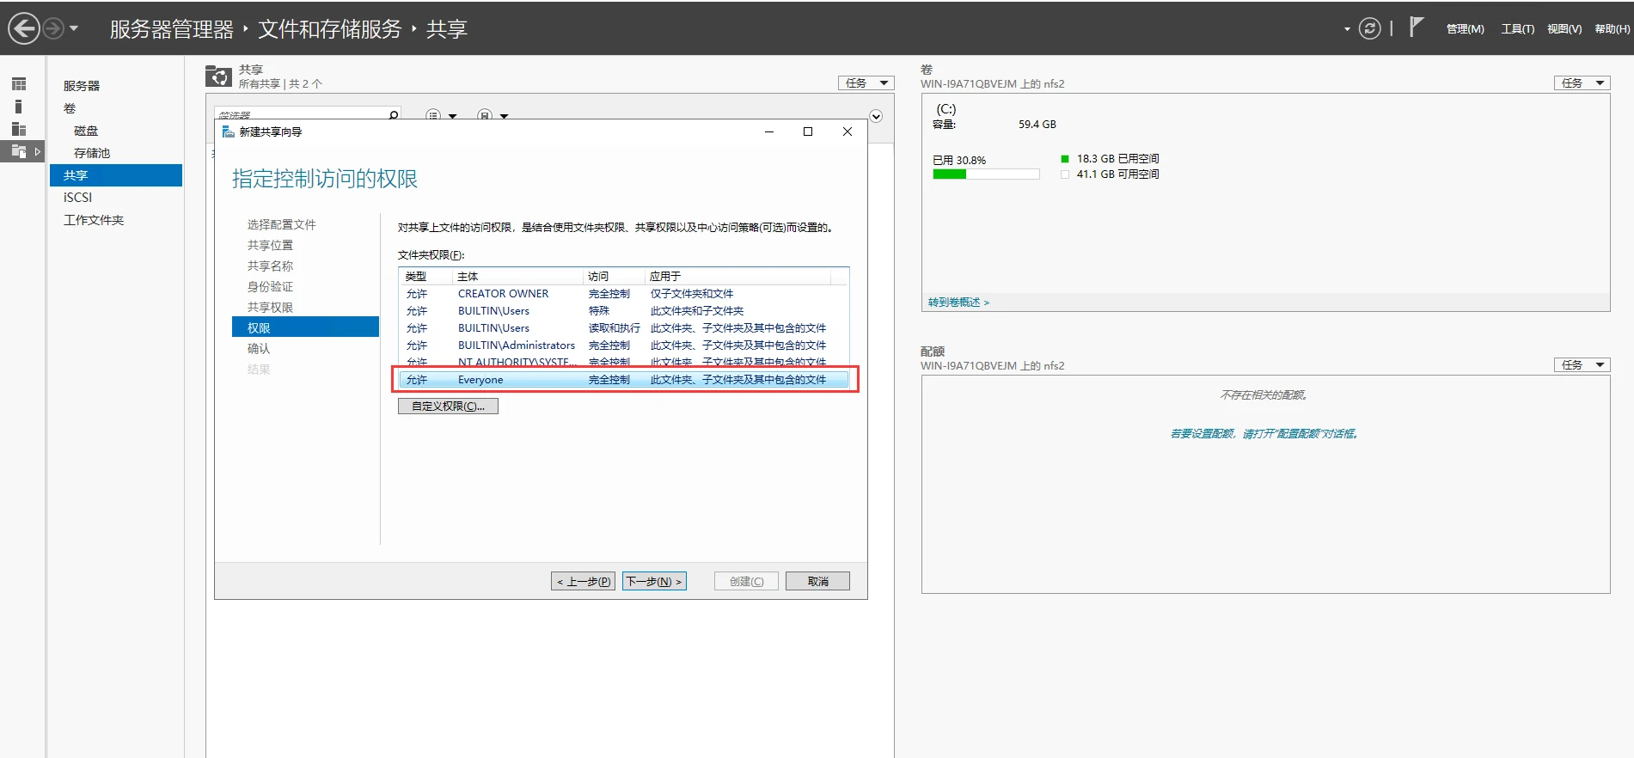Select the BUILTIN\Administrators permission row

pos(623,345)
